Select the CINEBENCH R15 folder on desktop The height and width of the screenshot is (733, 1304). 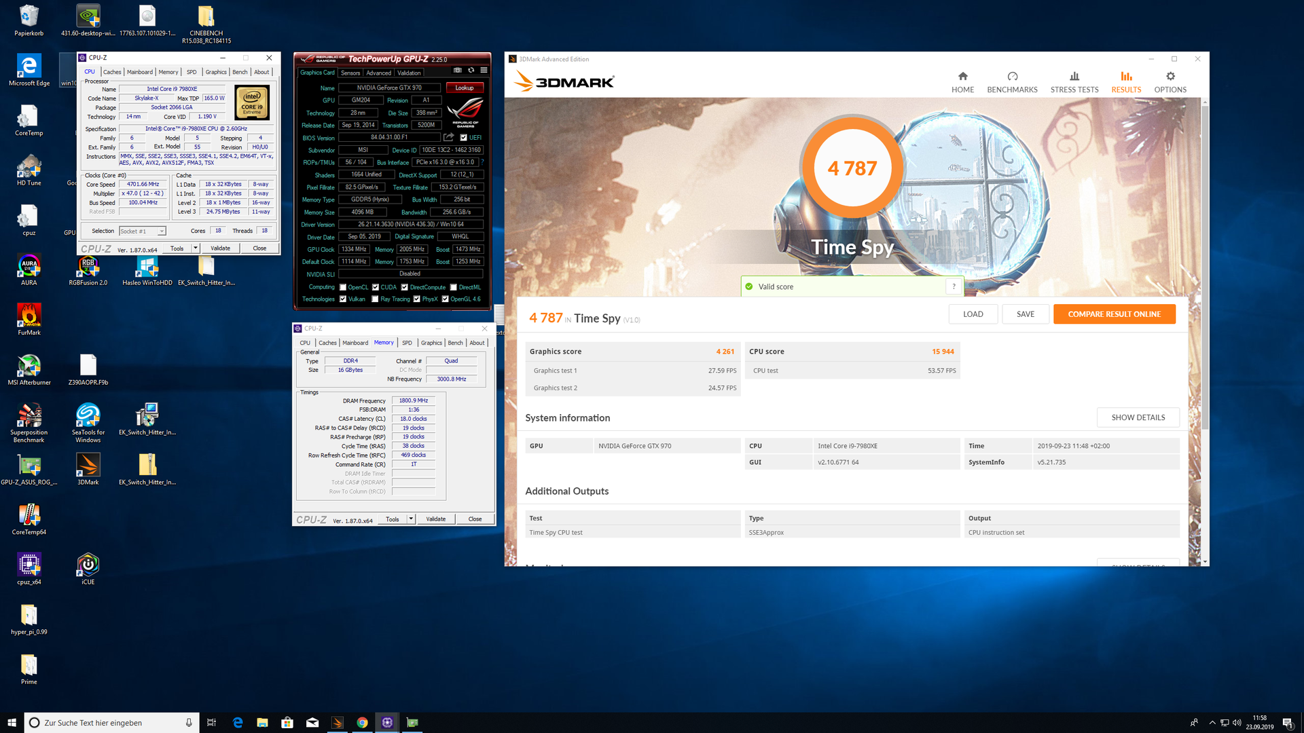pyautogui.click(x=206, y=24)
